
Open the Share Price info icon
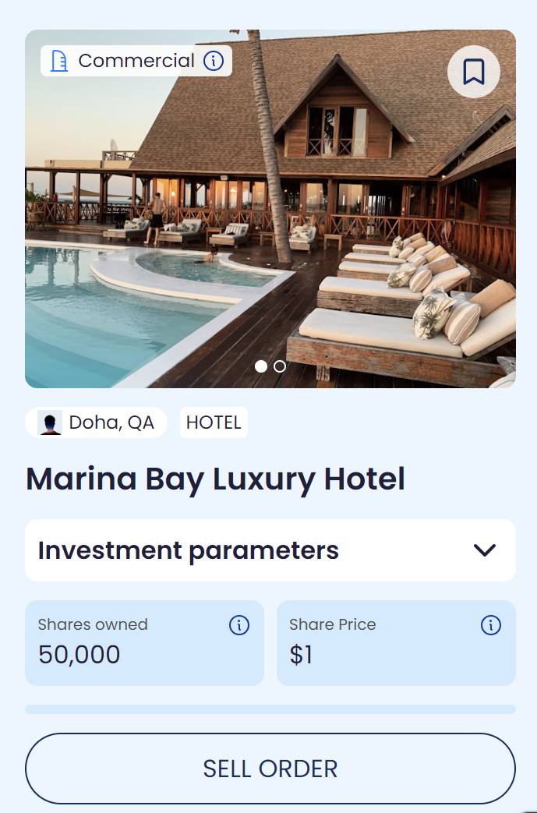[490, 625]
